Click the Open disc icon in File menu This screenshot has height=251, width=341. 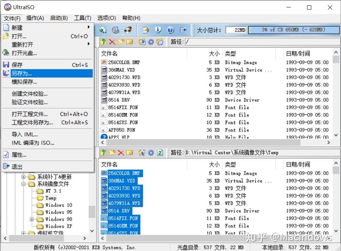pyautogui.click(x=6, y=53)
